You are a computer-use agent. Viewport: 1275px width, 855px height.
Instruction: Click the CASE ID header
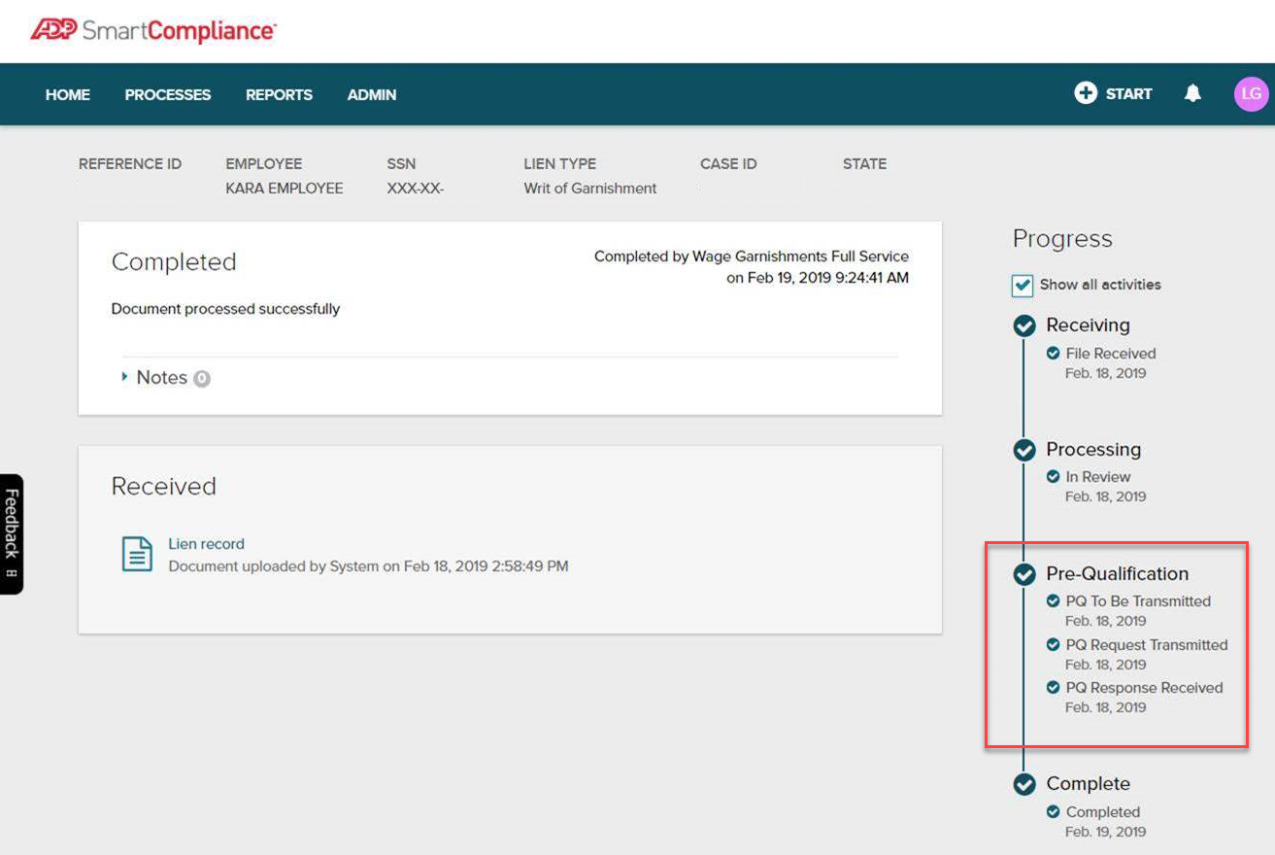tap(728, 164)
